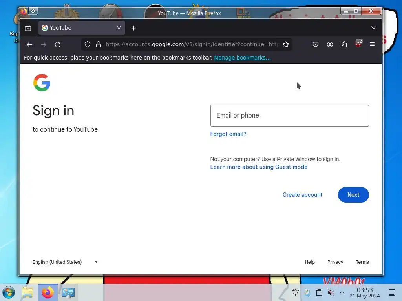The width and height of the screenshot is (402, 301).
Task: Expand the English (United States) language dropdown
Action: click(65, 262)
